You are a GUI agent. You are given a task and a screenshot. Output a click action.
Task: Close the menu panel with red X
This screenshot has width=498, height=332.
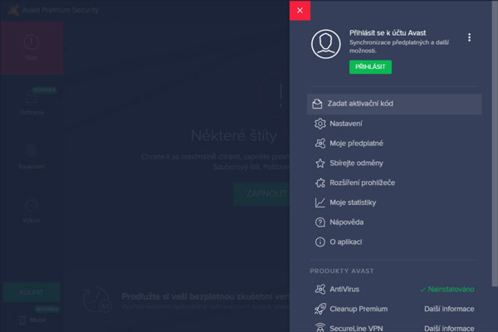[300, 10]
